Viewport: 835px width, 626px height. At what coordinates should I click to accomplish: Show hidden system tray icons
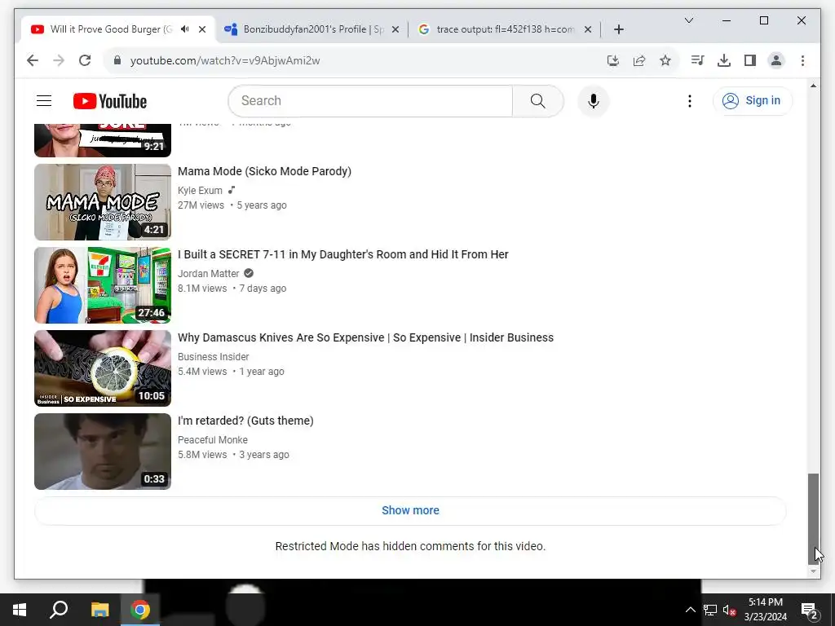point(691,610)
